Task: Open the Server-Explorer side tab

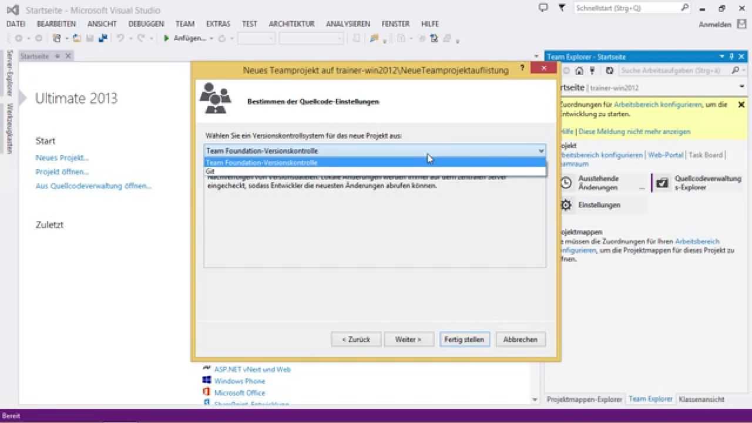Action: (x=9, y=73)
